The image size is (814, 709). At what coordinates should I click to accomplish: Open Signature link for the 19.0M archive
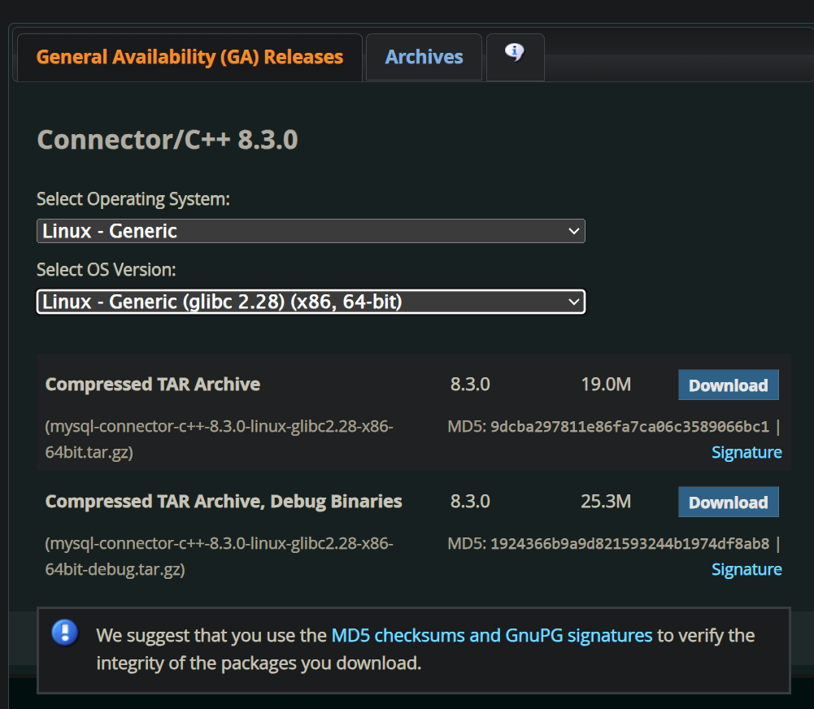tap(746, 452)
